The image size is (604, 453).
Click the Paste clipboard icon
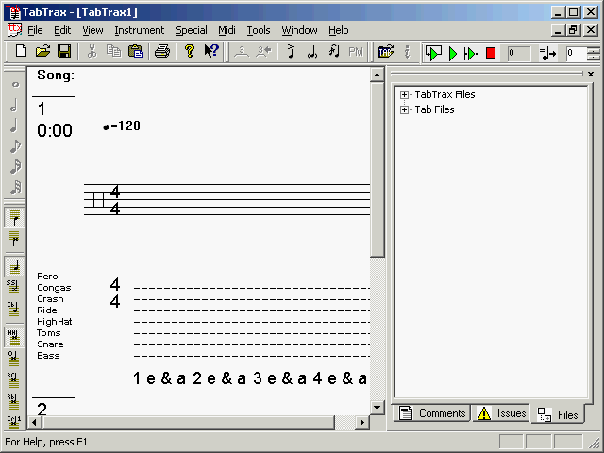pyautogui.click(x=135, y=51)
